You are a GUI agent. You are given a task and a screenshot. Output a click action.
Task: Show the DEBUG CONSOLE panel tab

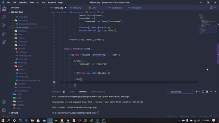point(98,92)
